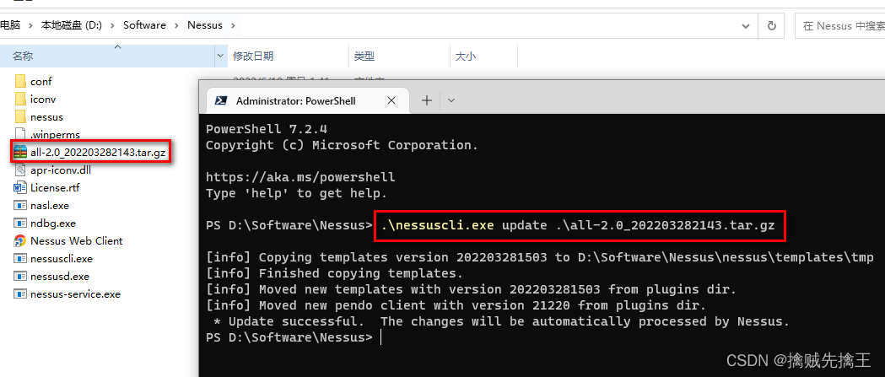The width and height of the screenshot is (885, 377).
Task: Click the conf folder icon
Action: tap(20, 81)
